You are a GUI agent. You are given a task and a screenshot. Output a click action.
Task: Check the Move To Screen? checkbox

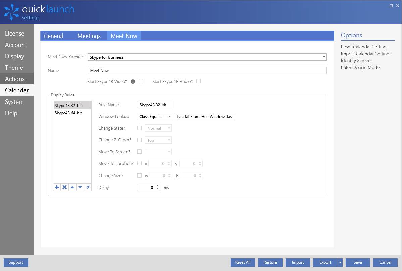coord(140,152)
